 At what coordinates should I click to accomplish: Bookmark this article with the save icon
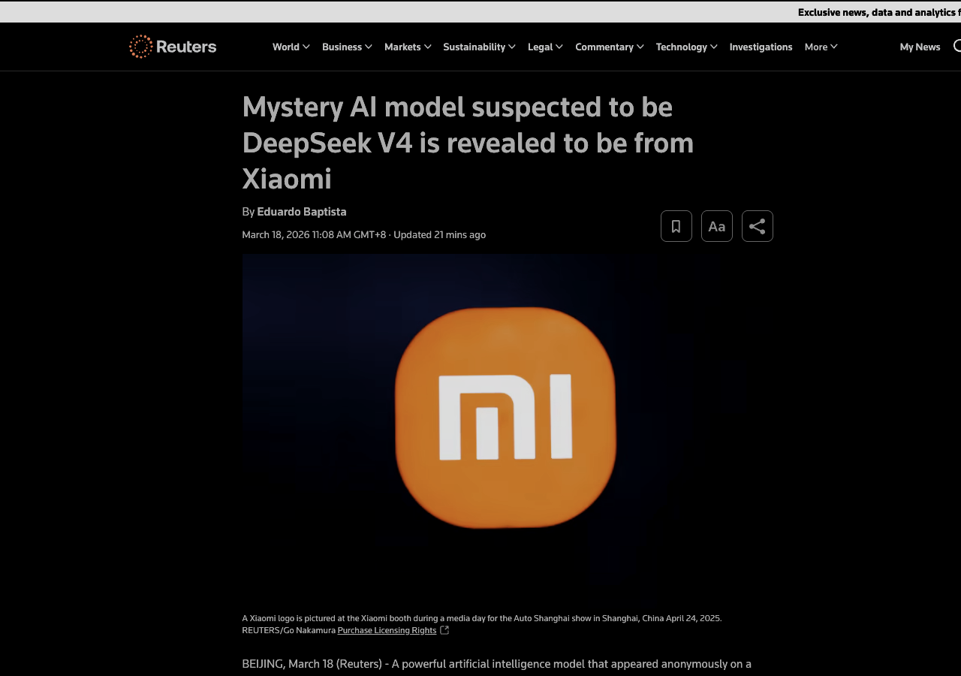click(x=676, y=226)
